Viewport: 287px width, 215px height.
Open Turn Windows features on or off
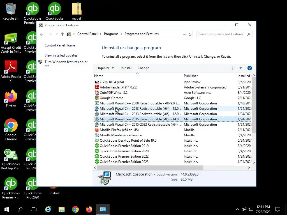[66, 64]
